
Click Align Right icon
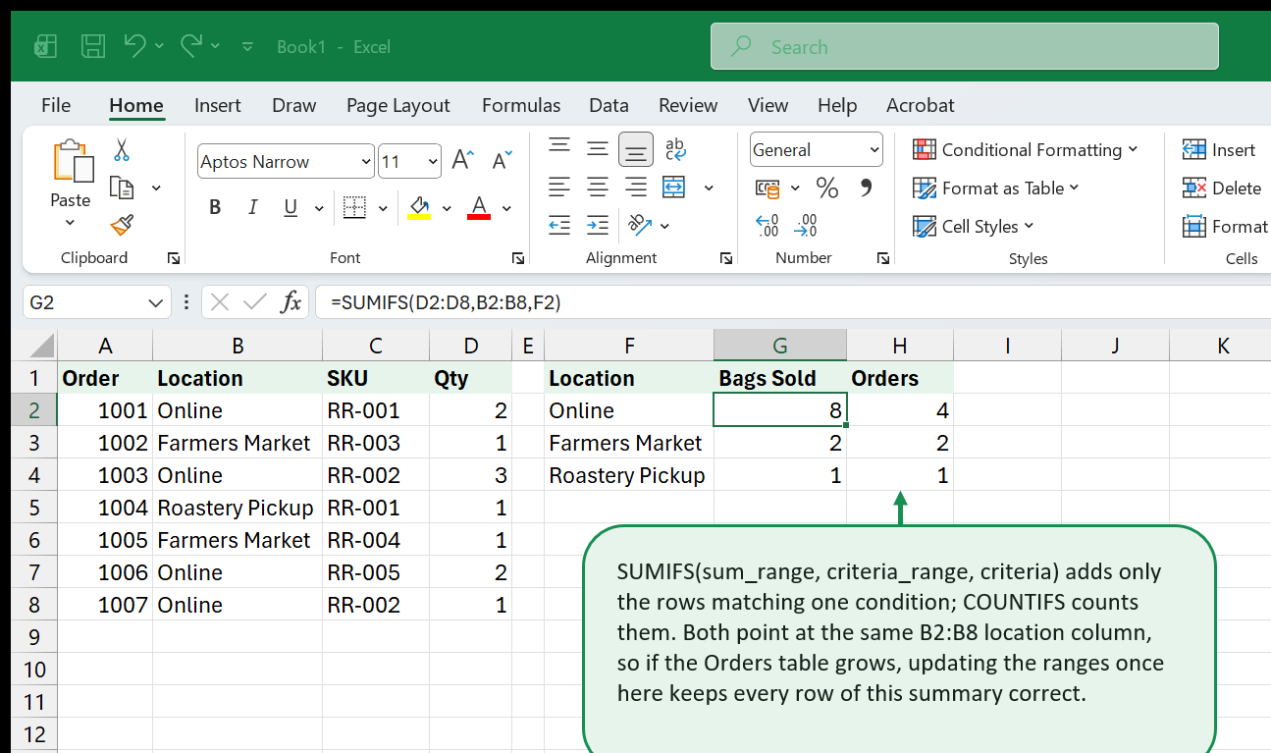click(636, 187)
